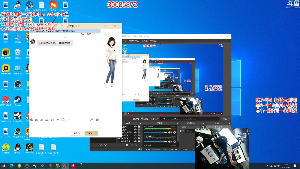Open the 淡出 transition dropdown in OBS

pyautogui.click(x=189, y=127)
